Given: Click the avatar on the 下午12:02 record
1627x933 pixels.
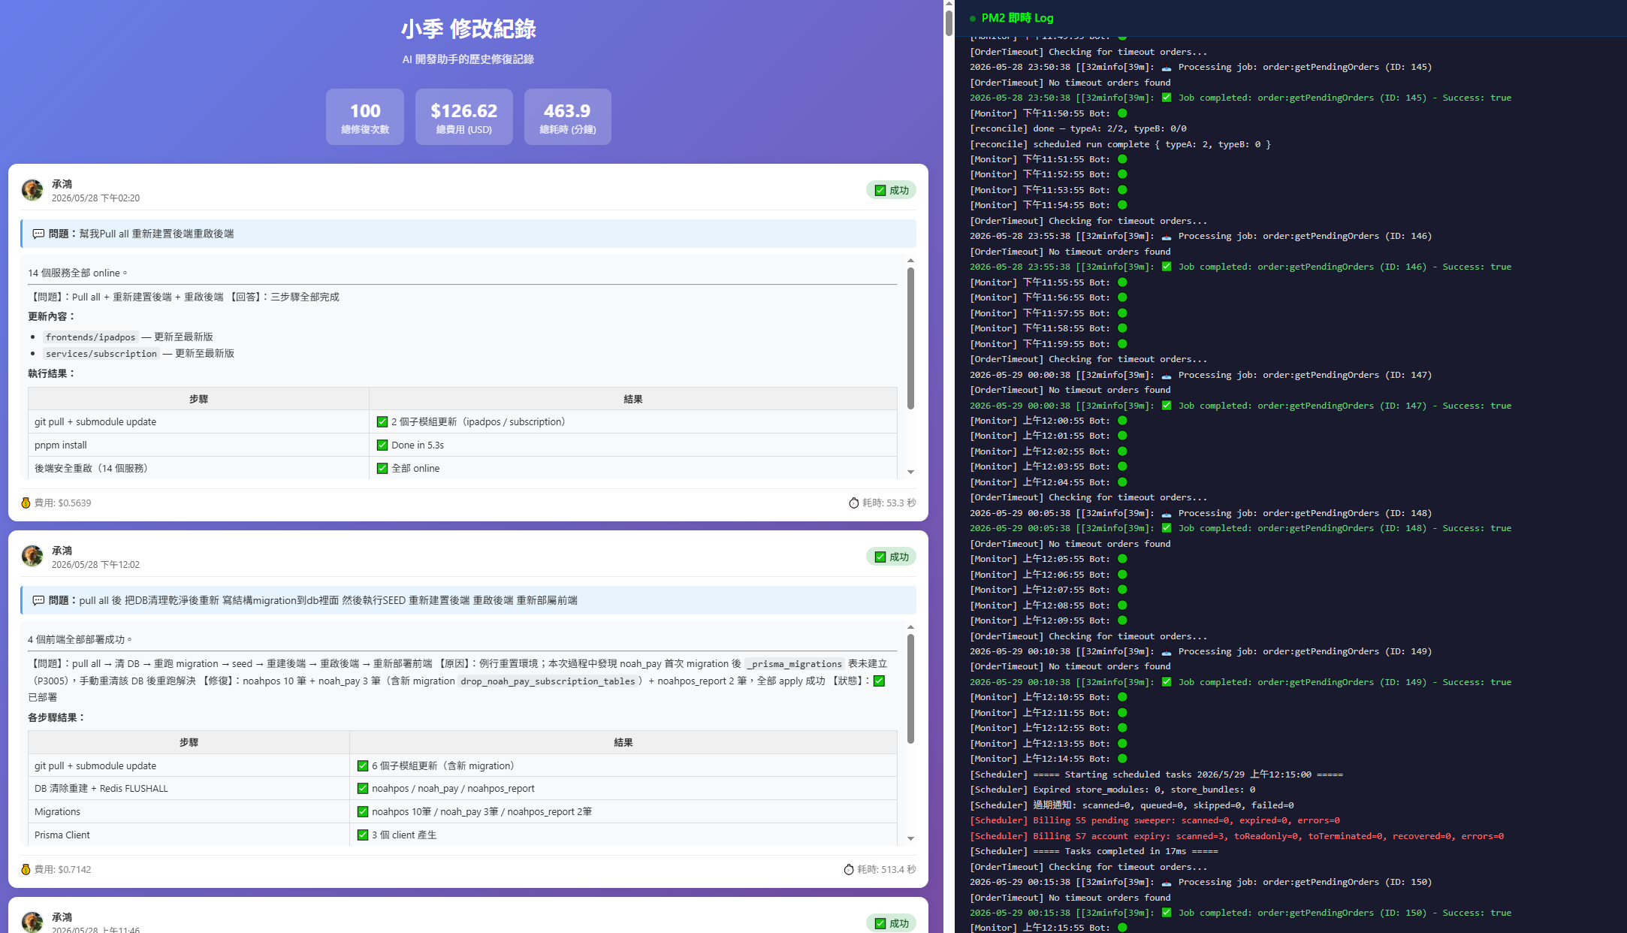Looking at the screenshot, I should pyautogui.click(x=32, y=557).
